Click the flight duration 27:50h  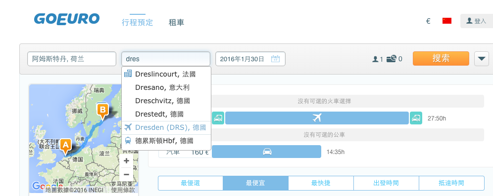pos(437,118)
